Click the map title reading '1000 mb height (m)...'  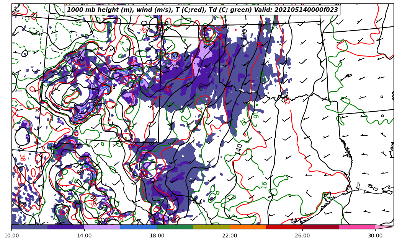coord(202,10)
